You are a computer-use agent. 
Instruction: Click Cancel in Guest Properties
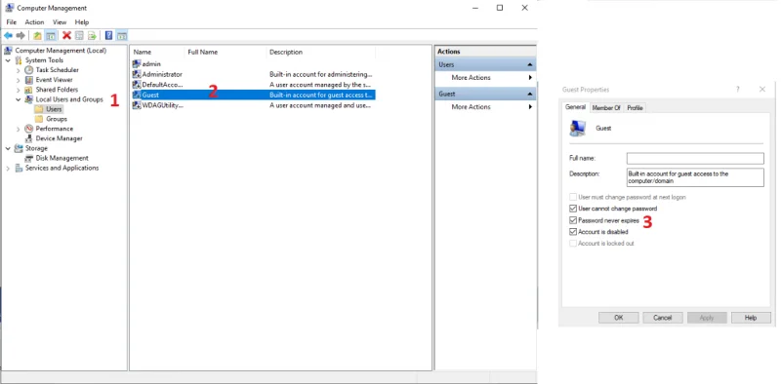[663, 318]
